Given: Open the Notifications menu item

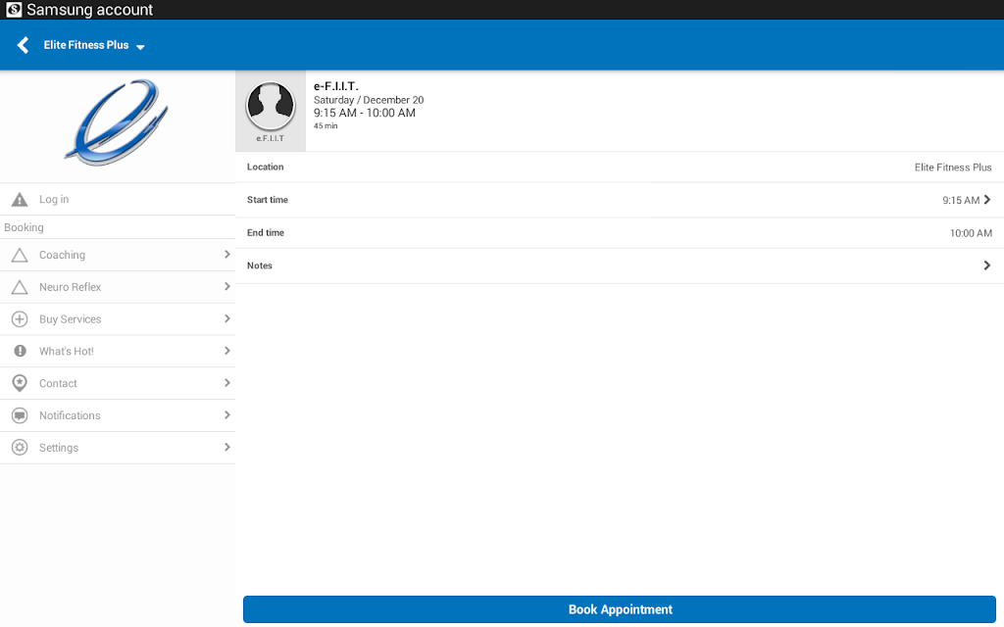Looking at the screenshot, I should coord(118,415).
